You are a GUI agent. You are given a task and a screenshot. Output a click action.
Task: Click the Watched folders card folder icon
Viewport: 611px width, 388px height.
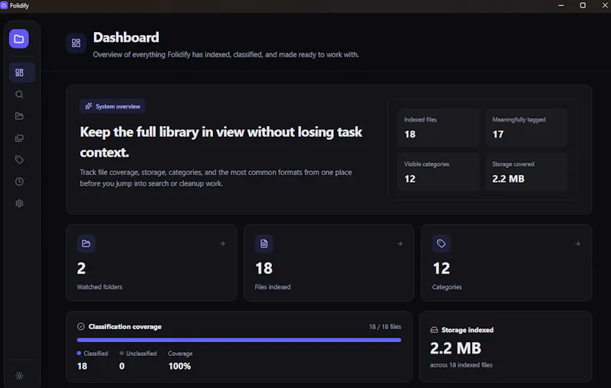tap(86, 244)
